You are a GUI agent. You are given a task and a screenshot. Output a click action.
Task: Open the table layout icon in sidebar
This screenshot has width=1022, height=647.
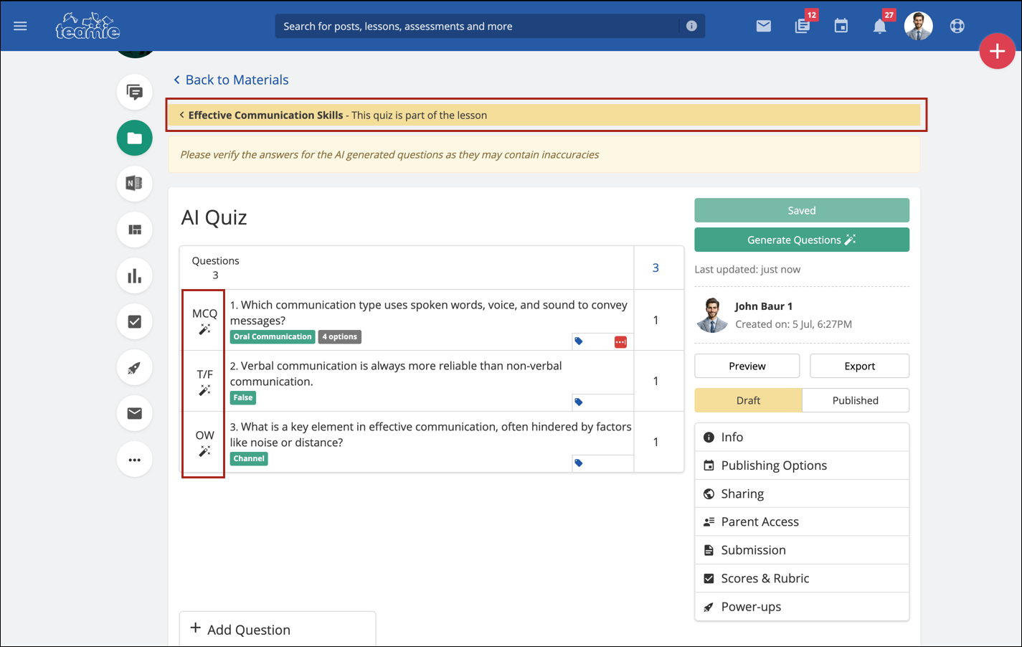tap(135, 230)
